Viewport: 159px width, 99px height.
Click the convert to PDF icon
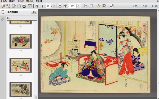8,6
